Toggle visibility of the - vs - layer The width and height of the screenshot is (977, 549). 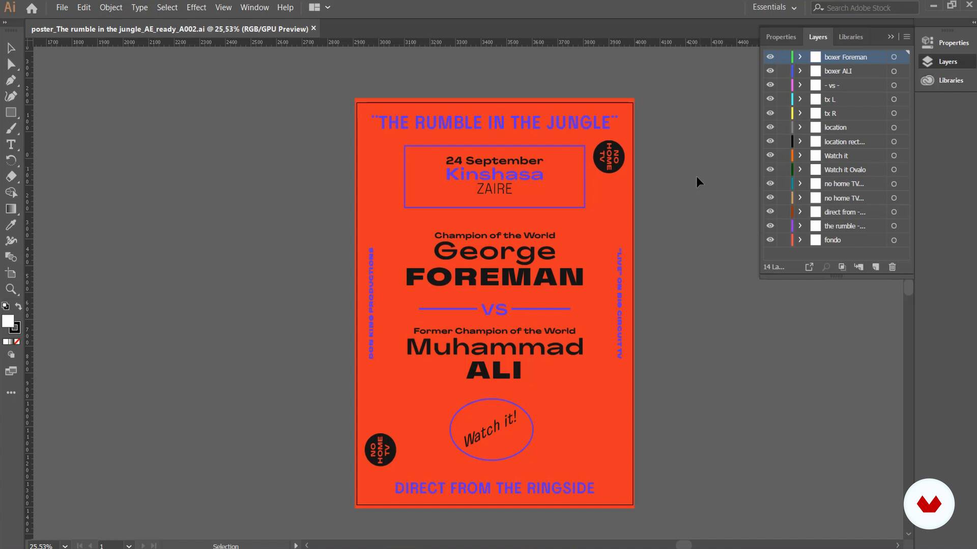coord(770,85)
